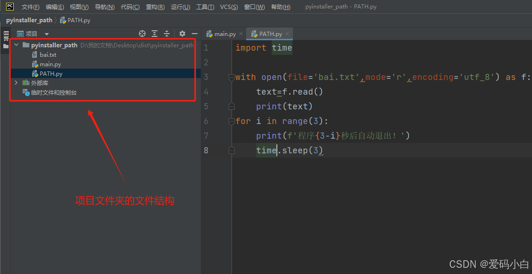The image size is (532, 274).
Task: Select bai.txt in the project tree
Action: click(x=48, y=55)
